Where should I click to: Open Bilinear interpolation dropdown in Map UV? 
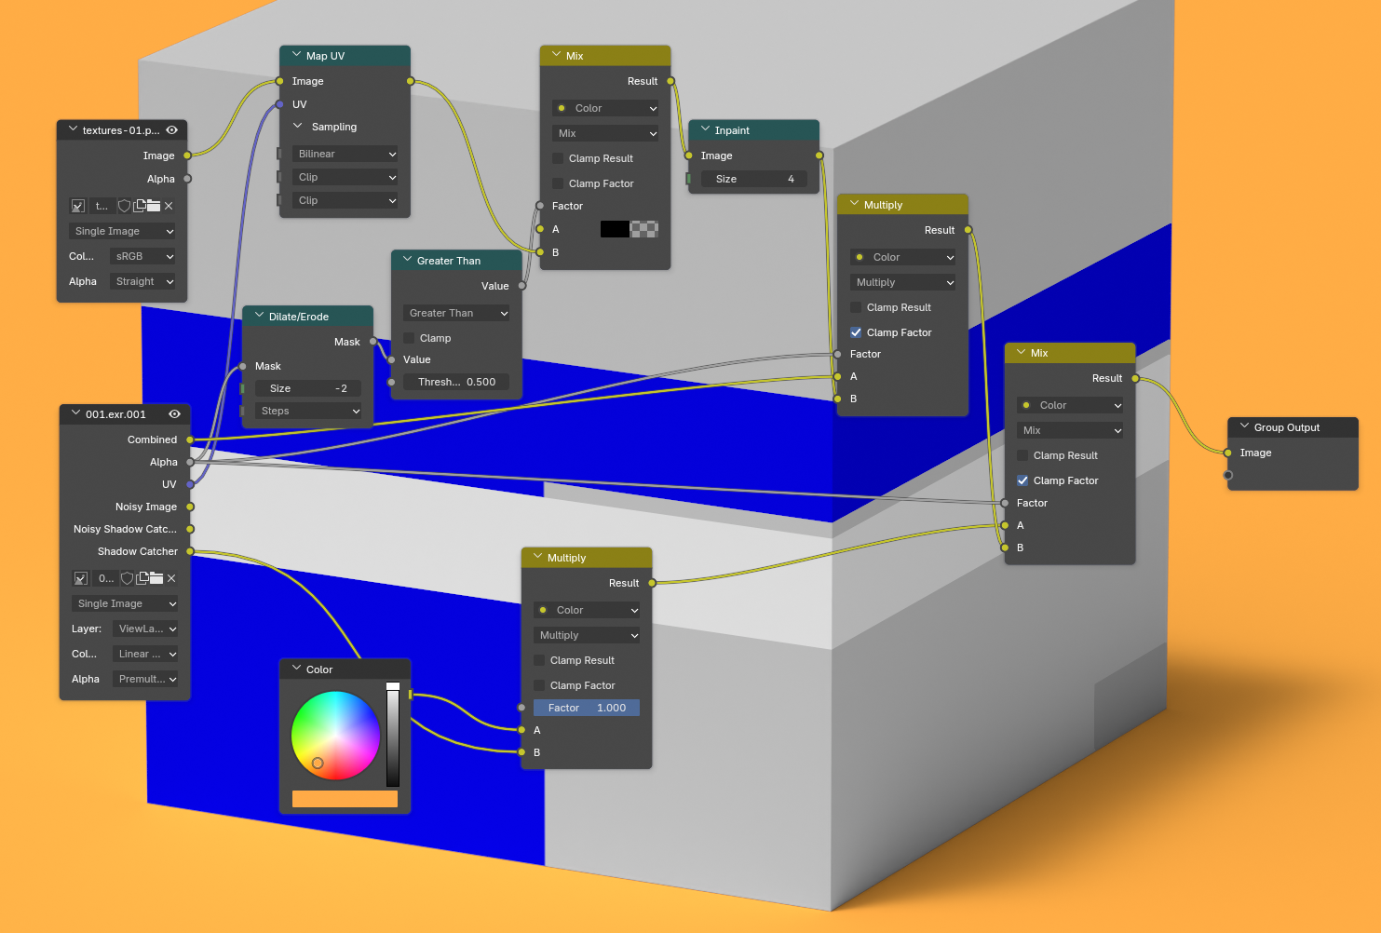tap(345, 154)
